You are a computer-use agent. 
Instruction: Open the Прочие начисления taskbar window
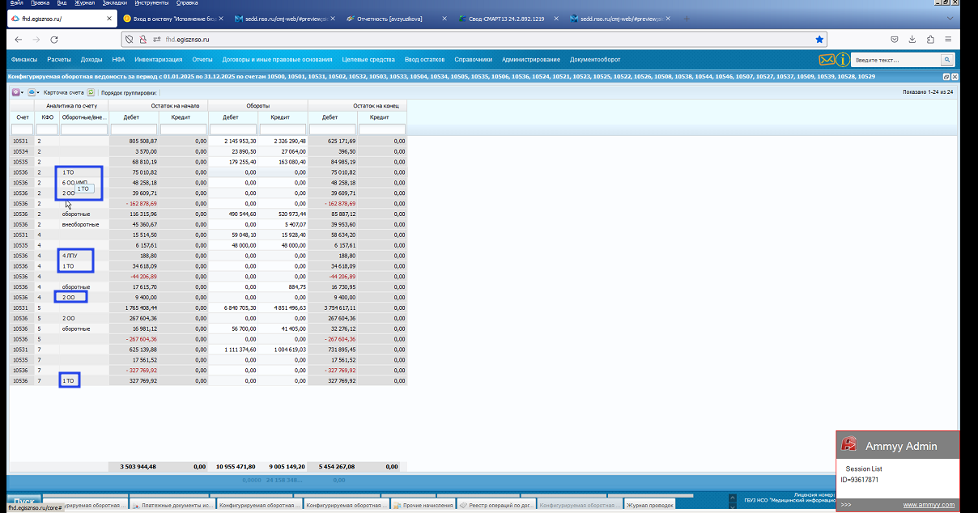coord(423,505)
